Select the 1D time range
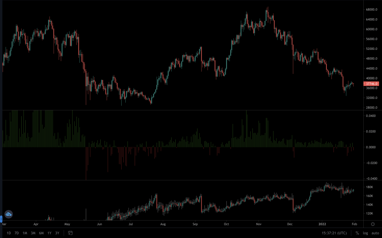Viewport: 382px width, 238px height. click(9, 233)
